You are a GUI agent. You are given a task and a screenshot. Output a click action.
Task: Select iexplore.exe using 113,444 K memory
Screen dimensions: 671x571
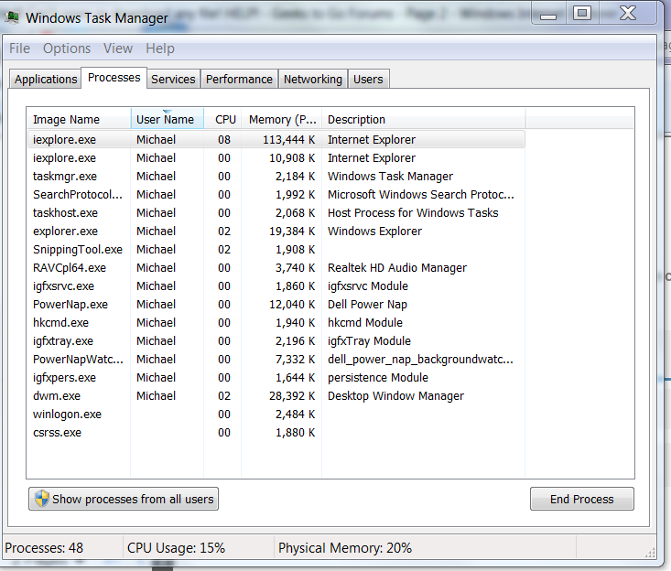pos(276,139)
